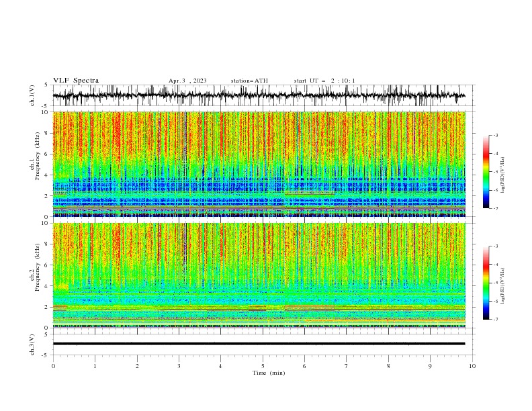Click the "ch.1(V)" waveform axis label
The width and height of the screenshot is (532, 411).
(32, 95)
